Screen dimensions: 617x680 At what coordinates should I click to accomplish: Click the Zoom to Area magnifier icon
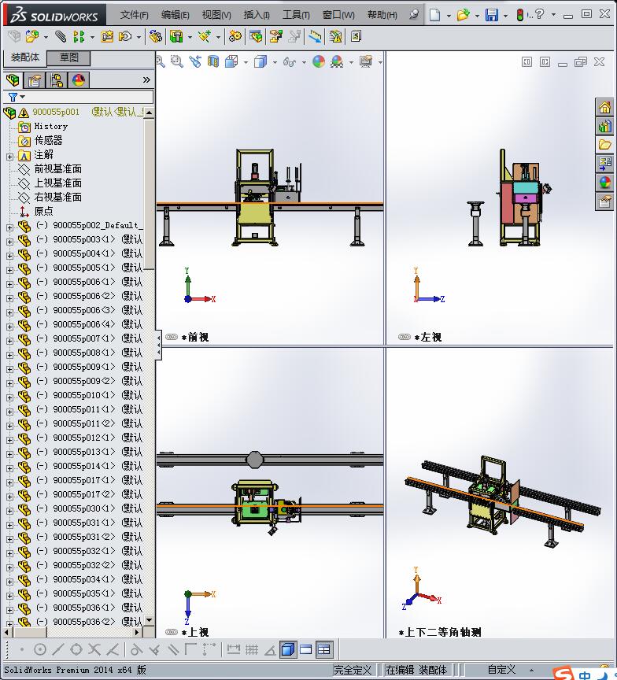pyautogui.click(x=176, y=61)
